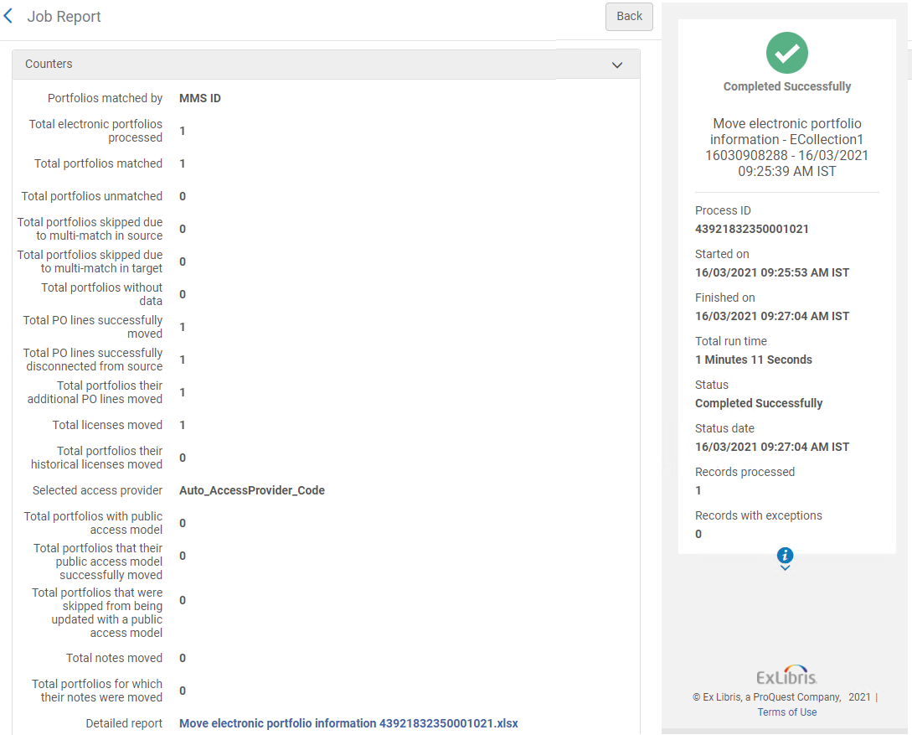Click the Status date timestamp value

pyautogui.click(x=772, y=447)
